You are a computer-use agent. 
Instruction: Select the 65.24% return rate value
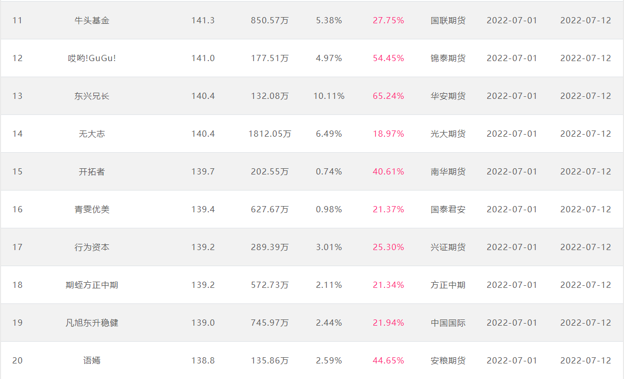(388, 96)
